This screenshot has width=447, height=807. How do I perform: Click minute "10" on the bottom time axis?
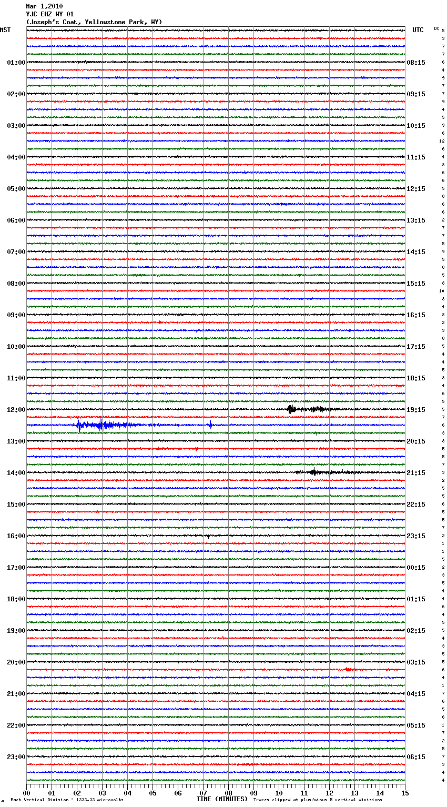coord(279,793)
